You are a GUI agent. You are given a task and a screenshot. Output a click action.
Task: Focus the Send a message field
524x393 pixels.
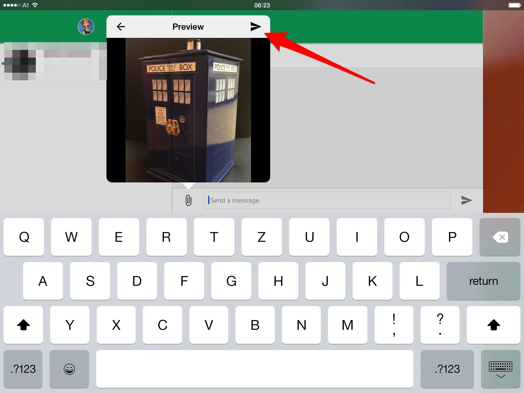coord(327,200)
